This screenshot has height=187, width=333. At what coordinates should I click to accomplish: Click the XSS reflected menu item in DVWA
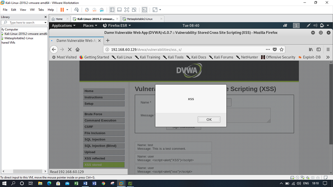(104, 158)
